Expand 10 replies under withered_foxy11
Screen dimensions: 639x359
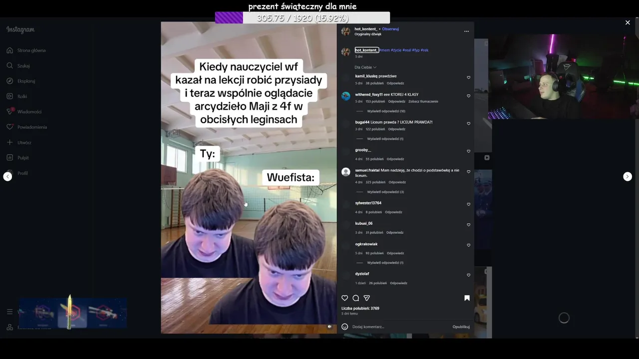(386, 111)
